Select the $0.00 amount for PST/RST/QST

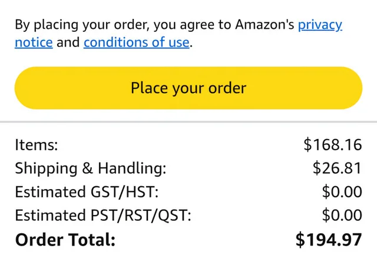(x=342, y=216)
